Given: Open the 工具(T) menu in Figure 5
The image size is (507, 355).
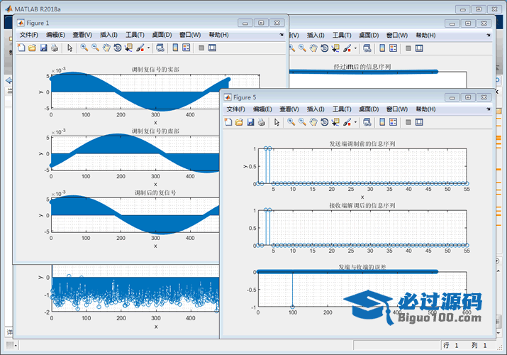Looking at the screenshot, I should [x=341, y=109].
